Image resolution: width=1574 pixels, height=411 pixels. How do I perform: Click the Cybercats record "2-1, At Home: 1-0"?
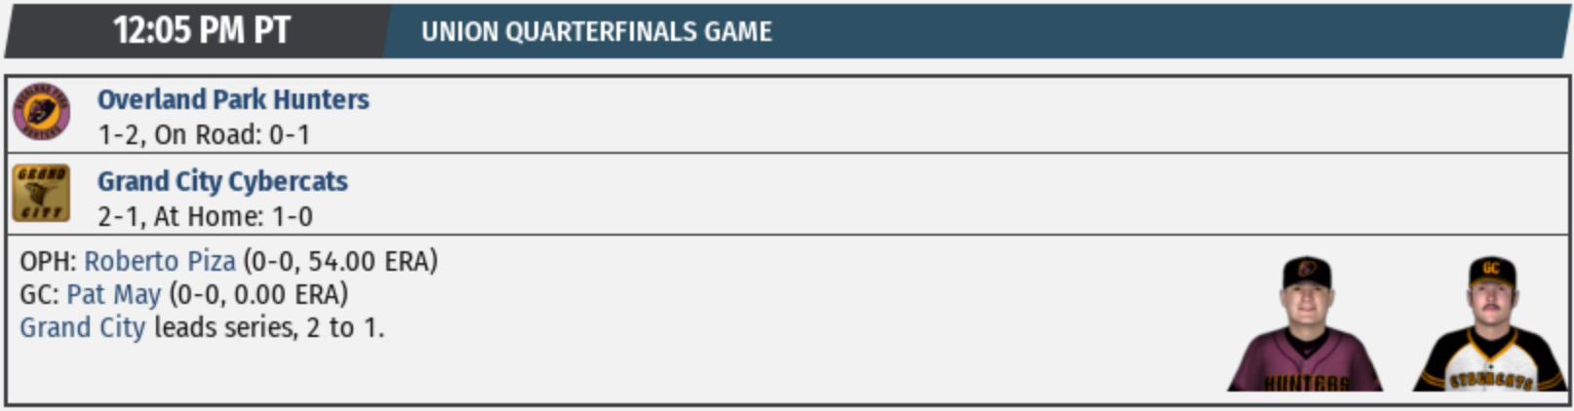click(x=205, y=216)
